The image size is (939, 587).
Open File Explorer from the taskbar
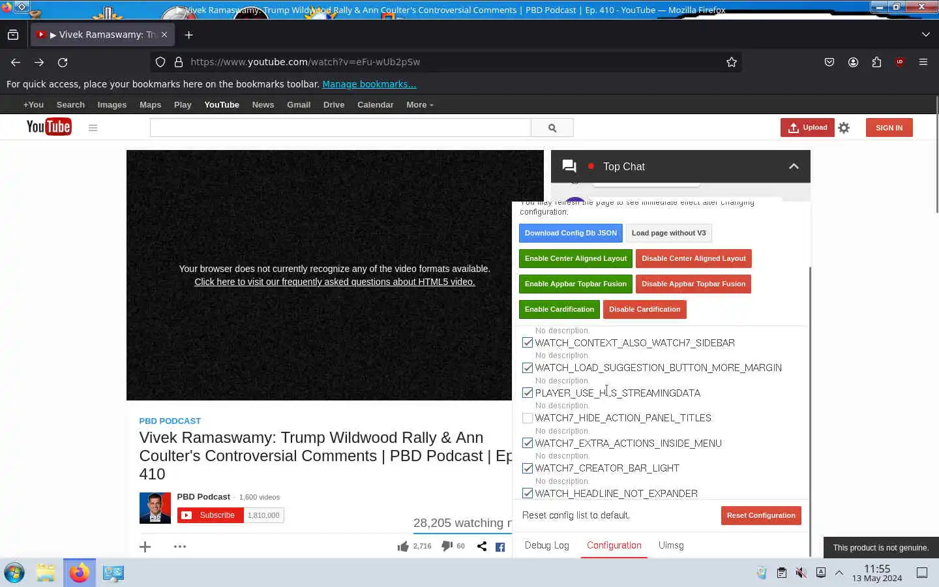tap(46, 573)
